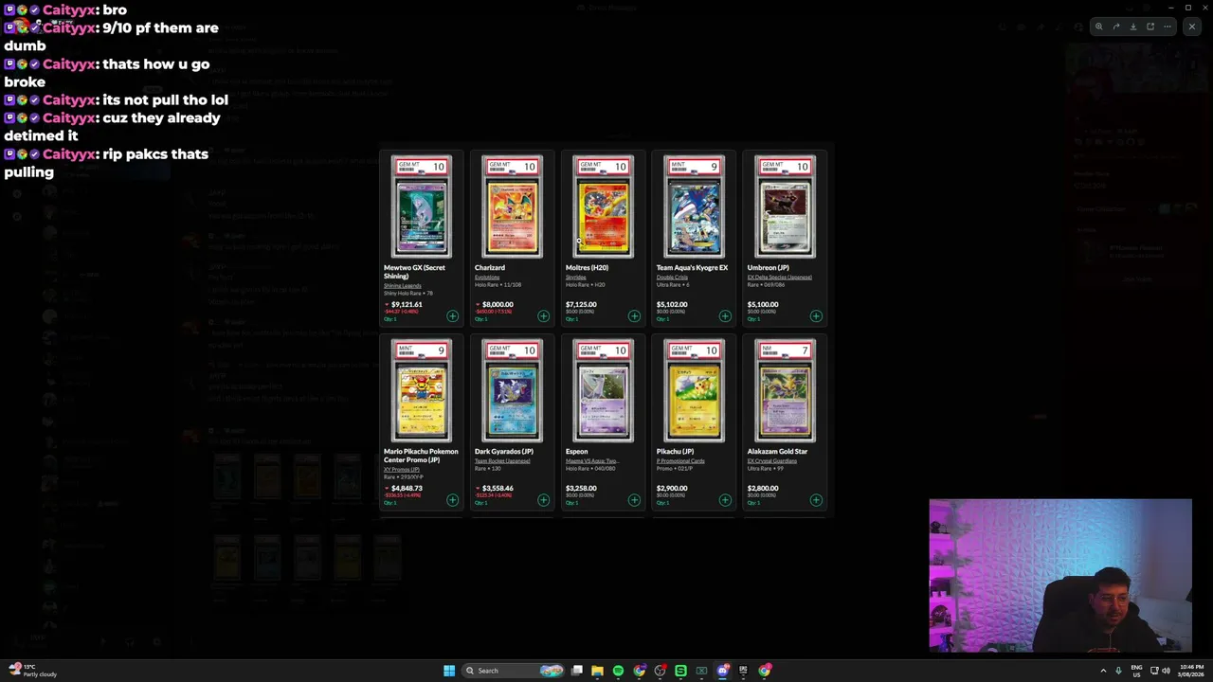Add Alakazam Gold Star with plus icon
Image resolution: width=1213 pixels, height=682 pixels.
[x=816, y=500]
